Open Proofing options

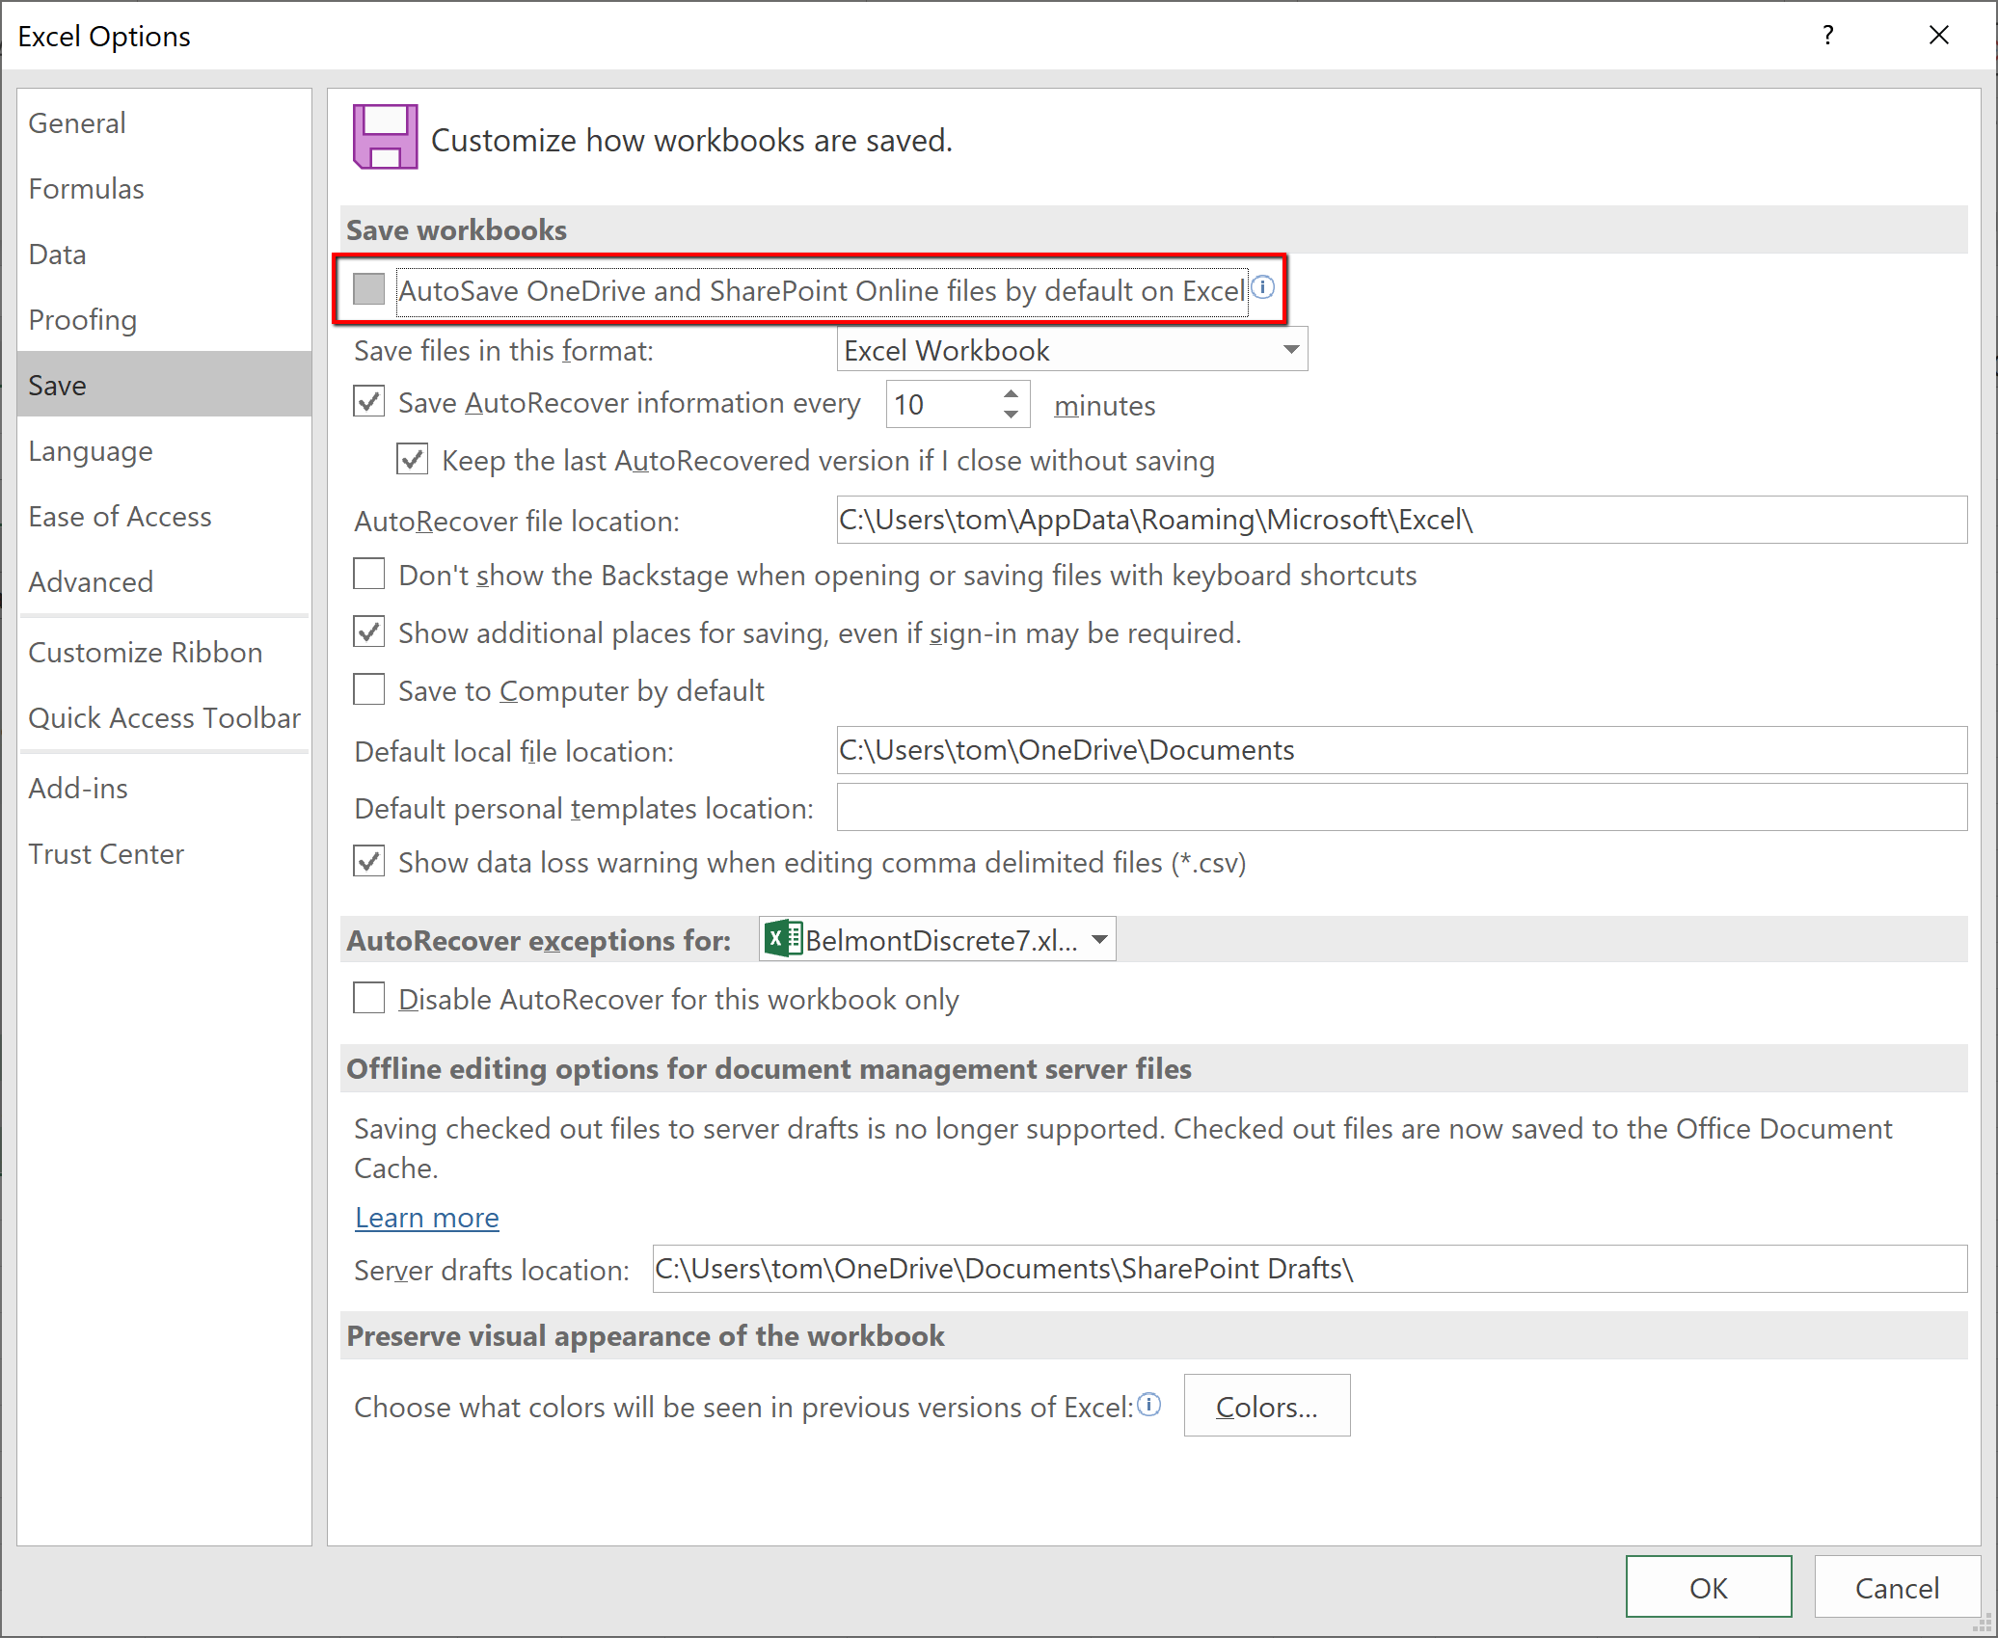point(164,320)
